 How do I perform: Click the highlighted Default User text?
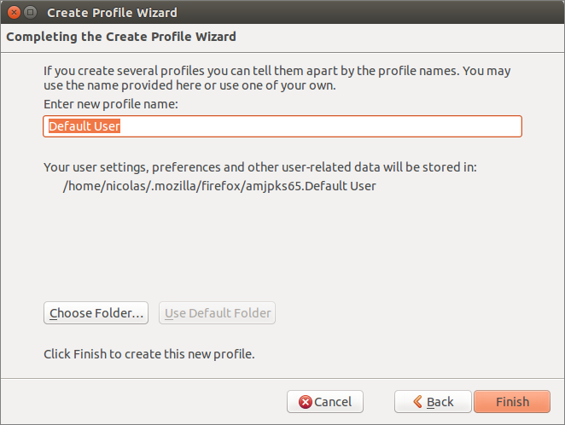pyautogui.click(x=84, y=126)
